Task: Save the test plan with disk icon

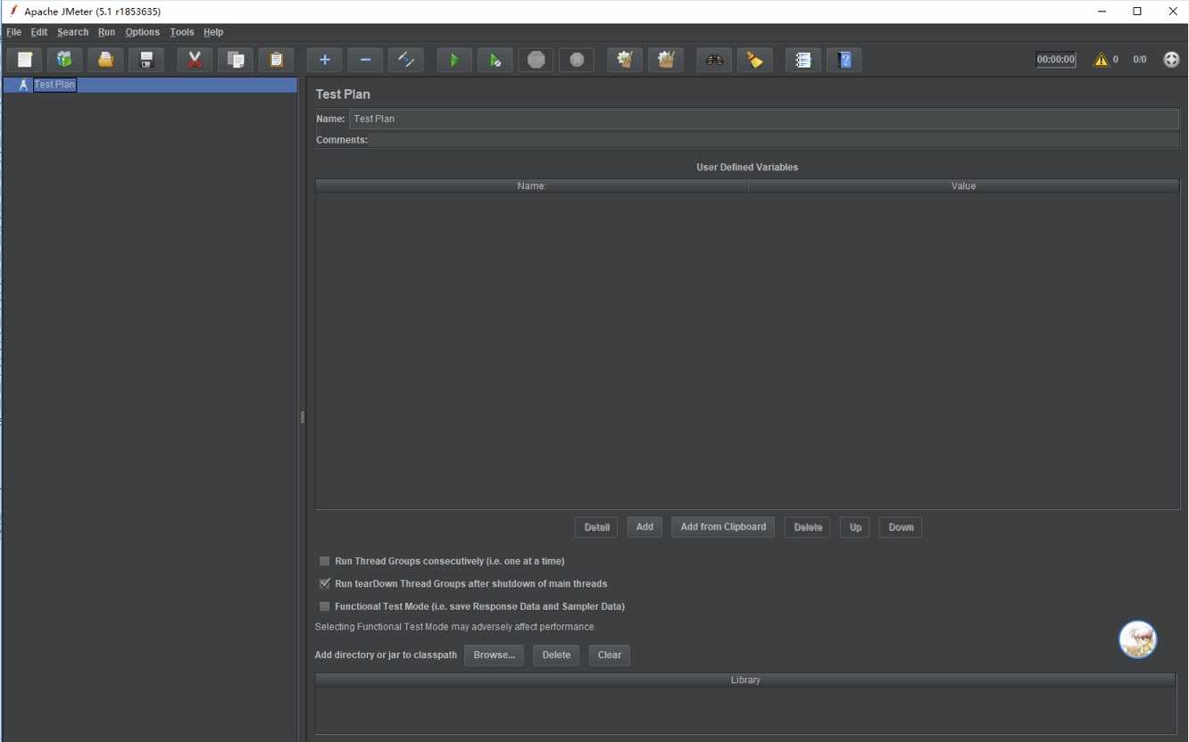Action: tap(146, 60)
